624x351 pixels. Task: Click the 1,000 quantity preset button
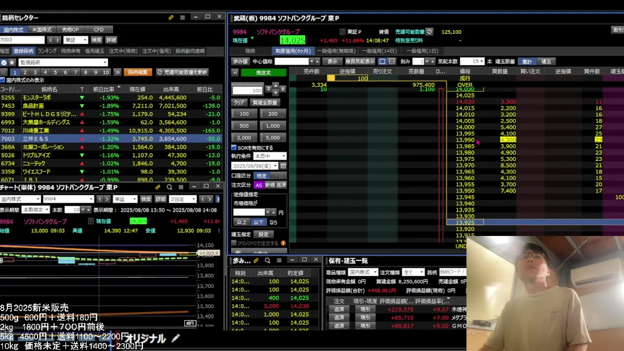pos(273,126)
